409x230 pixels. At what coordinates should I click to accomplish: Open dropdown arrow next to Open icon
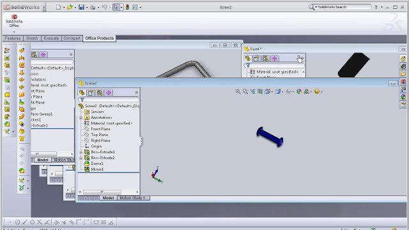pyautogui.click(x=75, y=7)
